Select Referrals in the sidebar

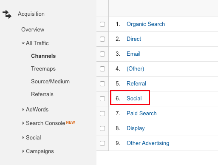click(x=42, y=94)
